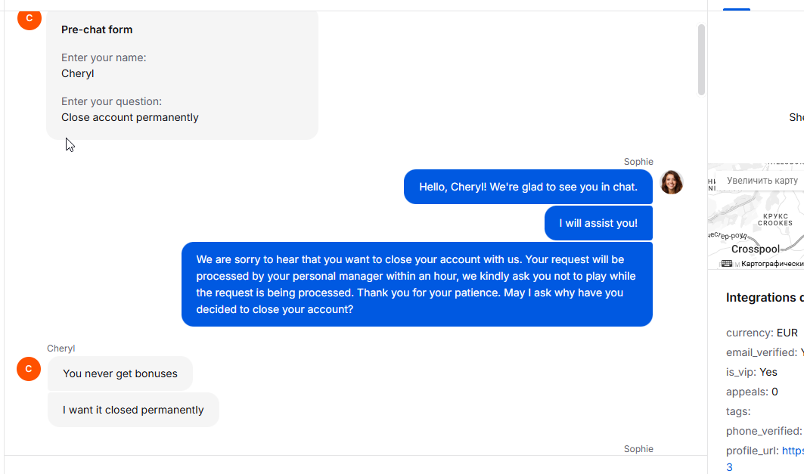Select the long account closure reply message
Image resolution: width=804 pixels, height=474 pixels.
pyautogui.click(x=417, y=284)
